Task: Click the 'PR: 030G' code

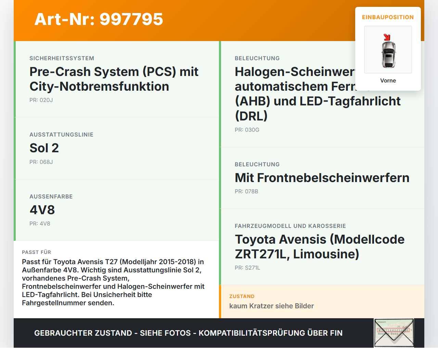Action: click(247, 130)
